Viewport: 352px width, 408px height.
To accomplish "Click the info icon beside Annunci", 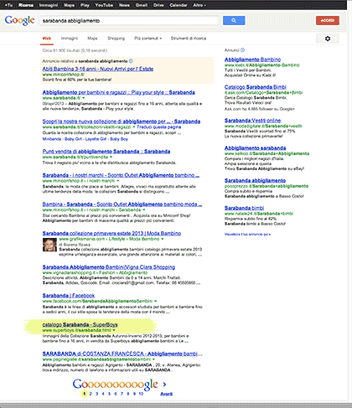I will (x=242, y=50).
